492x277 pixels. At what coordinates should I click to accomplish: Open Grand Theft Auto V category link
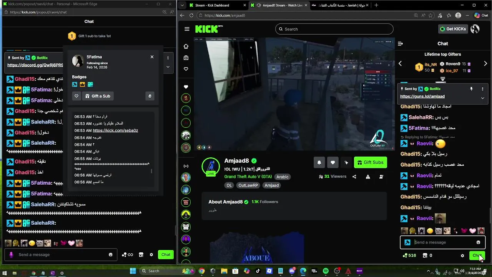tap(248, 177)
